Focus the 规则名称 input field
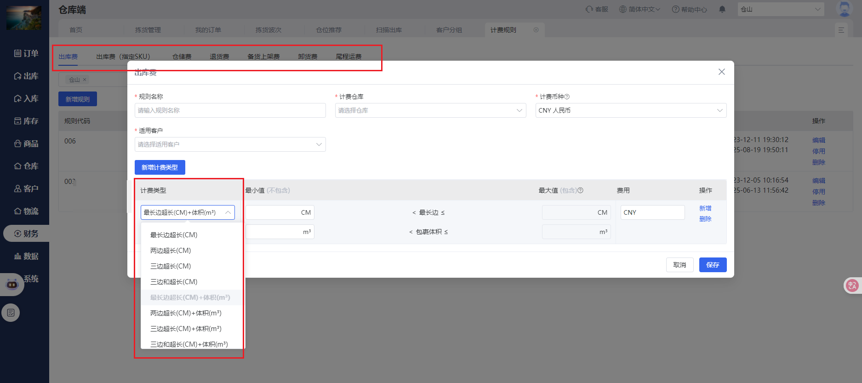Image resolution: width=862 pixels, height=383 pixels. tap(230, 110)
